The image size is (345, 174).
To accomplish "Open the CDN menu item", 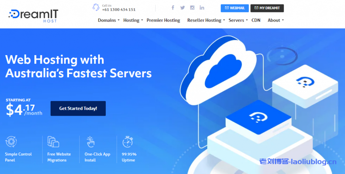I will click(x=256, y=20).
